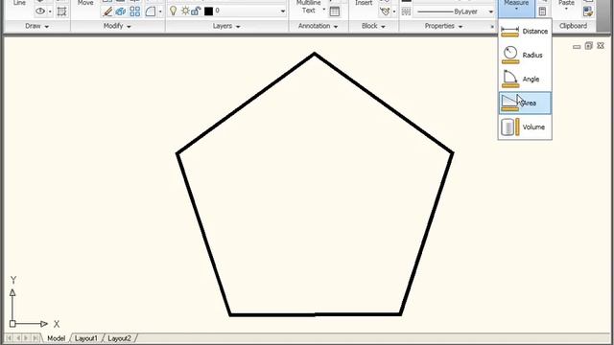Click the ellipse tool icon in Draw panel

tap(40, 11)
